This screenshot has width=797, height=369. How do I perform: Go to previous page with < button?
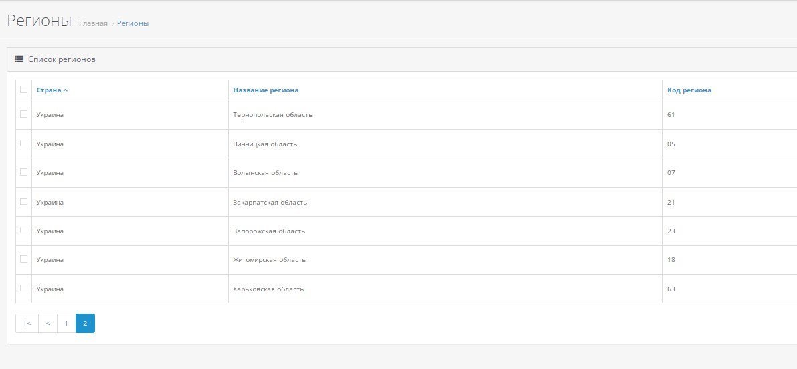click(x=48, y=324)
